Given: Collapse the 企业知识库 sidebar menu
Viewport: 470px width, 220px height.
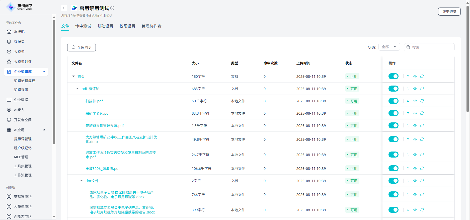Looking at the screenshot, I should [44, 72].
